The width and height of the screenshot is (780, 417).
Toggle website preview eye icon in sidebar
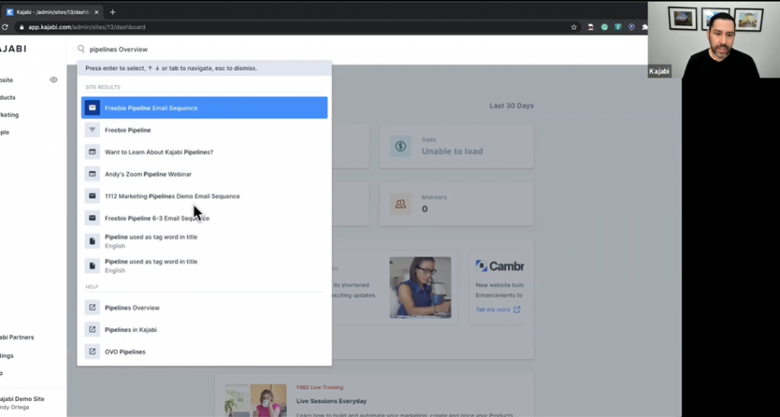53,80
